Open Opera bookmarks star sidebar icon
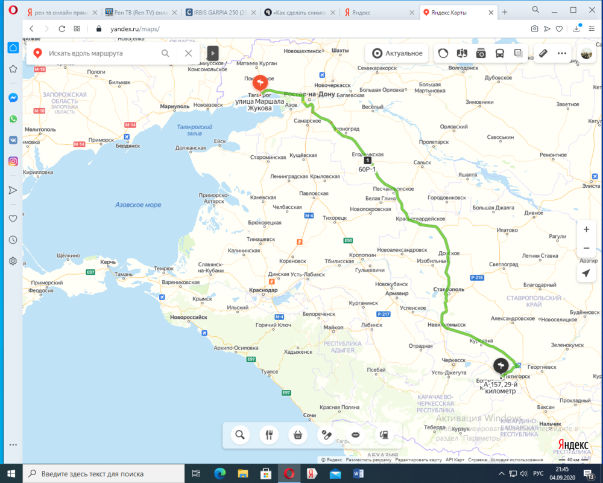Screen dimensions: 603x483 click(x=13, y=69)
